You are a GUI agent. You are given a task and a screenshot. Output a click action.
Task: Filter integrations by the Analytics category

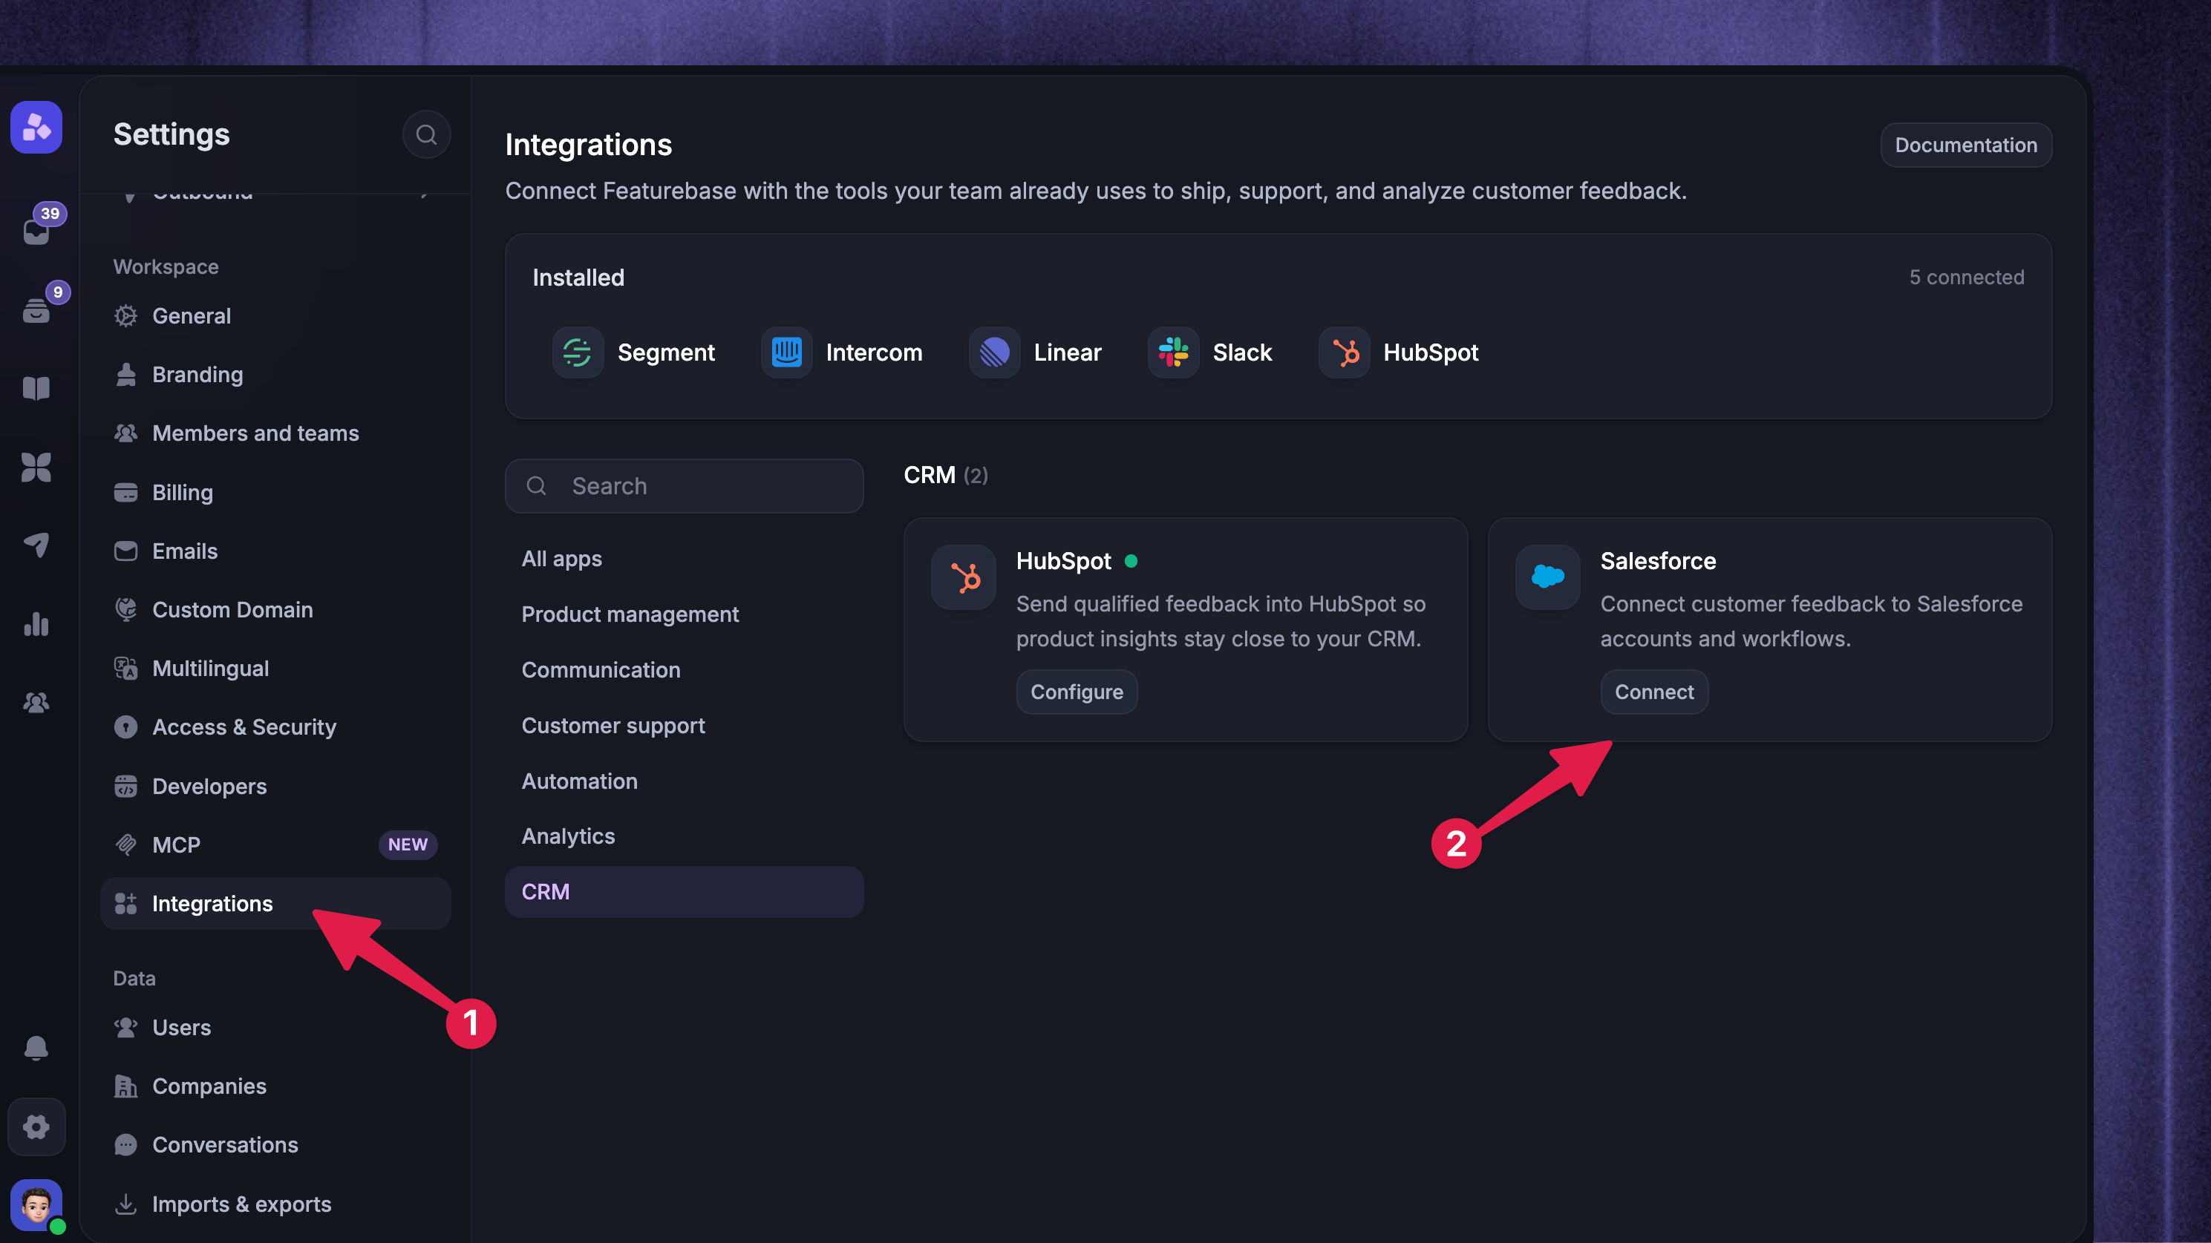(x=684, y=836)
